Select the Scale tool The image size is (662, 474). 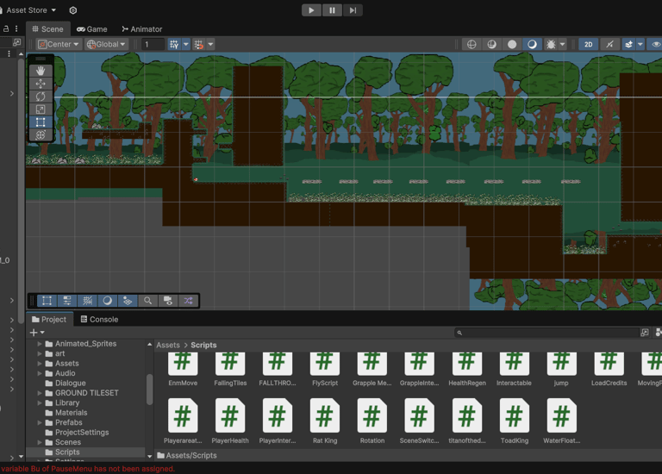click(41, 109)
